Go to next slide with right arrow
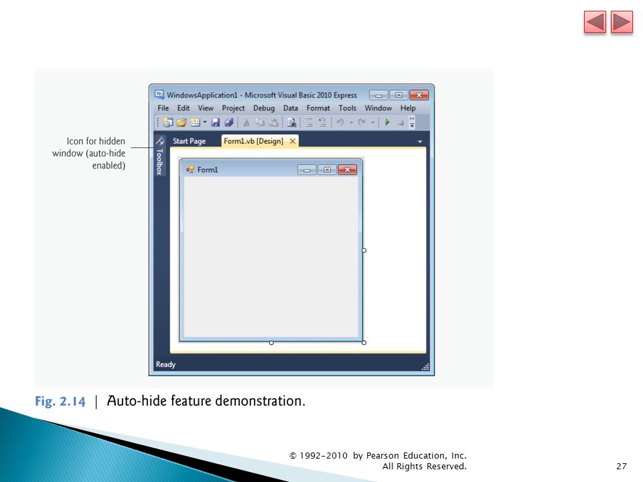 (x=622, y=22)
